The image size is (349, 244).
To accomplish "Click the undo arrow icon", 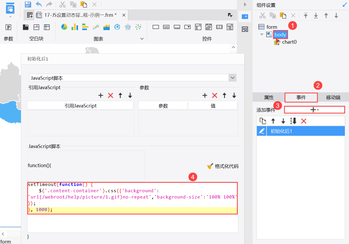I will click(x=39, y=4).
